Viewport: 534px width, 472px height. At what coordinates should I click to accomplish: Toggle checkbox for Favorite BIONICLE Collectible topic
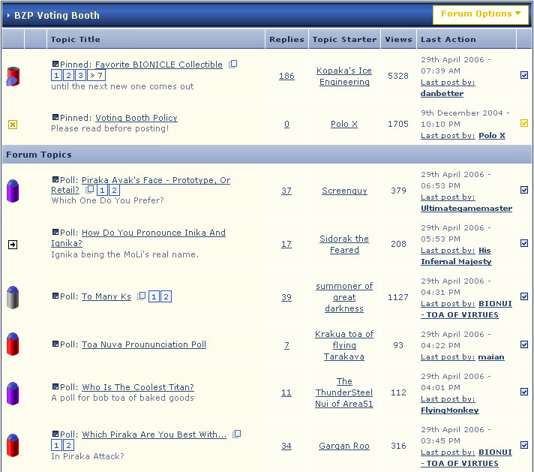pyautogui.click(x=524, y=75)
